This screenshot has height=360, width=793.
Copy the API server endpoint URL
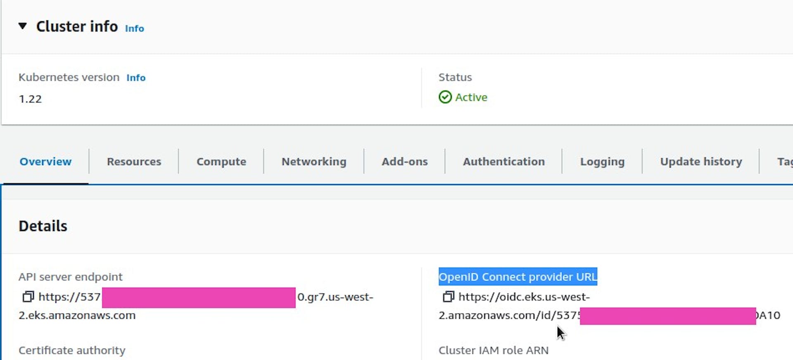[x=28, y=297]
